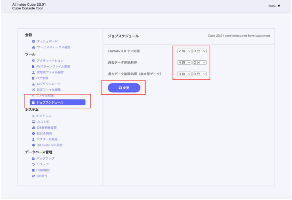Expand the Menu dropdown at top right

point(274,6)
